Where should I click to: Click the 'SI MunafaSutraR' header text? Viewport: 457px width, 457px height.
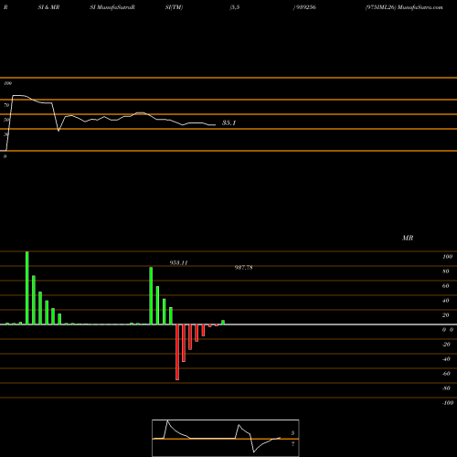coord(112,7)
